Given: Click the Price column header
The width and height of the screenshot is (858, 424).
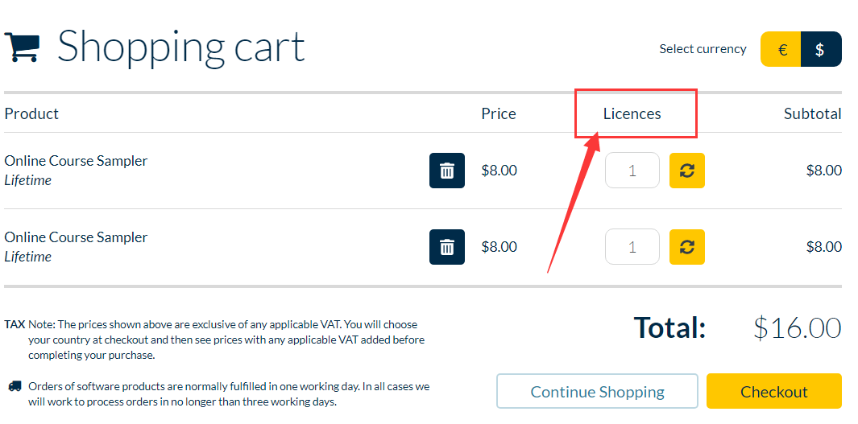Looking at the screenshot, I should click(x=499, y=113).
